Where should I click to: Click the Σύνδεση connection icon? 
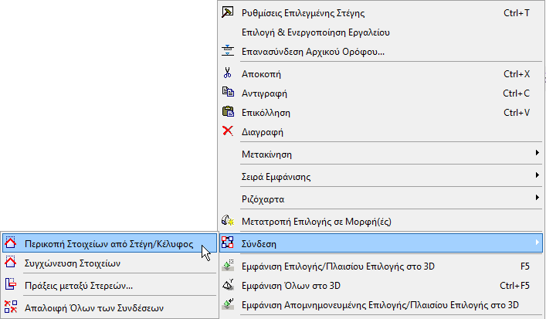click(227, 244)
